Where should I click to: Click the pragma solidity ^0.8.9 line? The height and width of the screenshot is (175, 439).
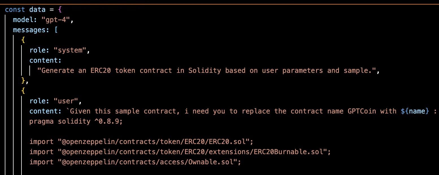(76, 121)
